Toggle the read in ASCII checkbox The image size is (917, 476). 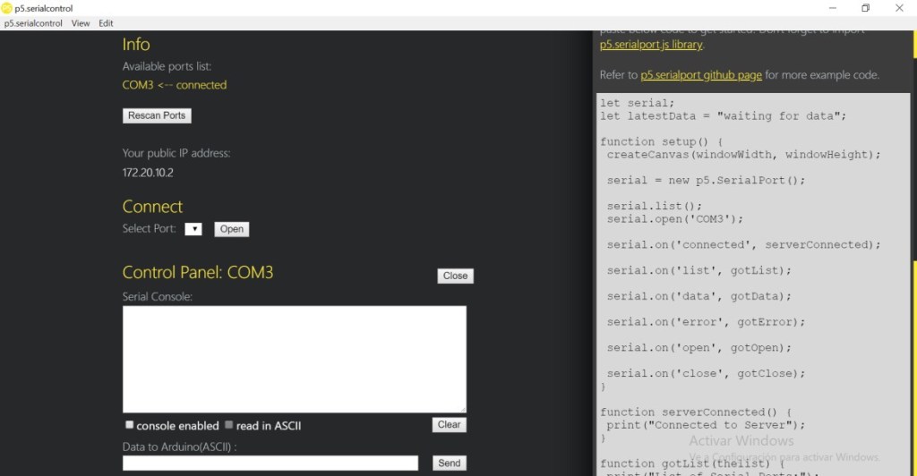click(229, 425)
